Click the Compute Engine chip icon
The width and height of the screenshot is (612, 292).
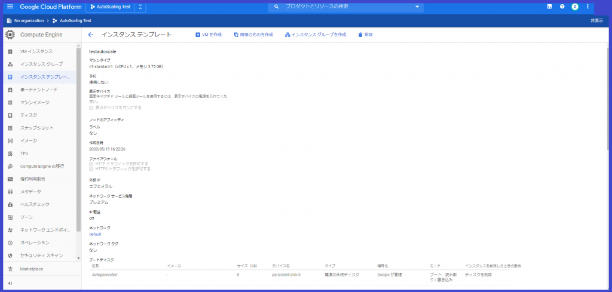[x=10, y=35]
